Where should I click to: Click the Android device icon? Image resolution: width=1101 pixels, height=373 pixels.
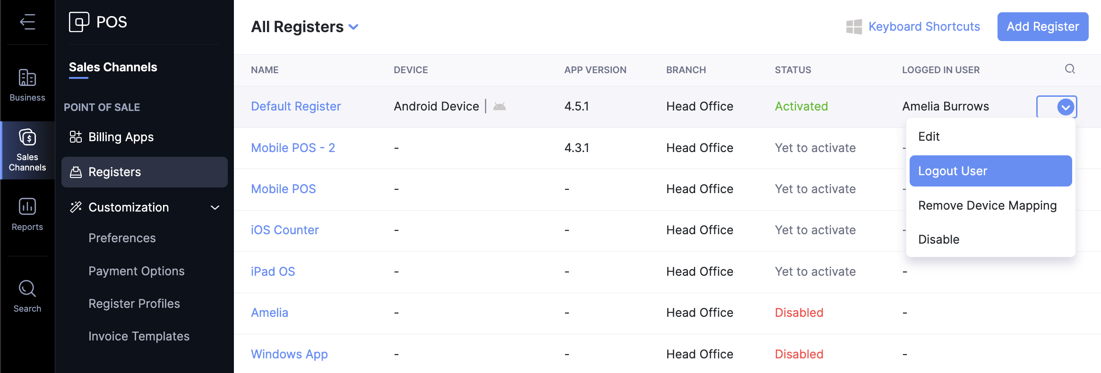(x=499, y=106)
